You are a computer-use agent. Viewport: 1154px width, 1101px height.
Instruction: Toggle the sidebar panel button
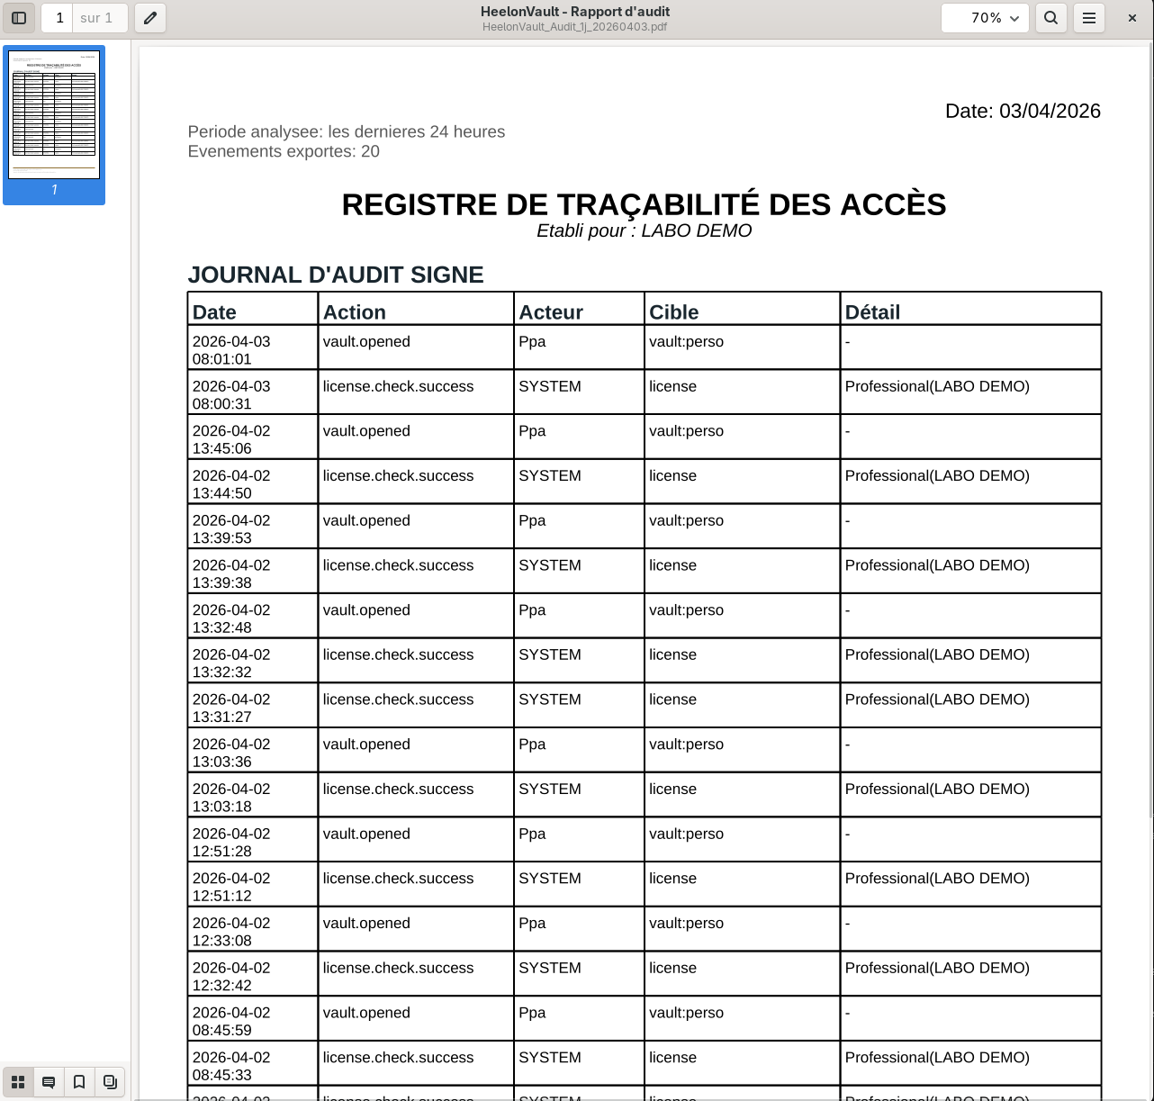[19, 18]
